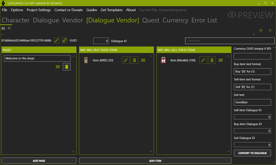
Task: Click the plus icon to add new tab
Action: coord(261,31)
